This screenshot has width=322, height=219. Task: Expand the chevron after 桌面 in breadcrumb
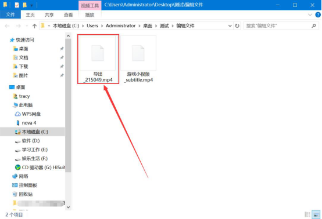[x=156, y=26]
